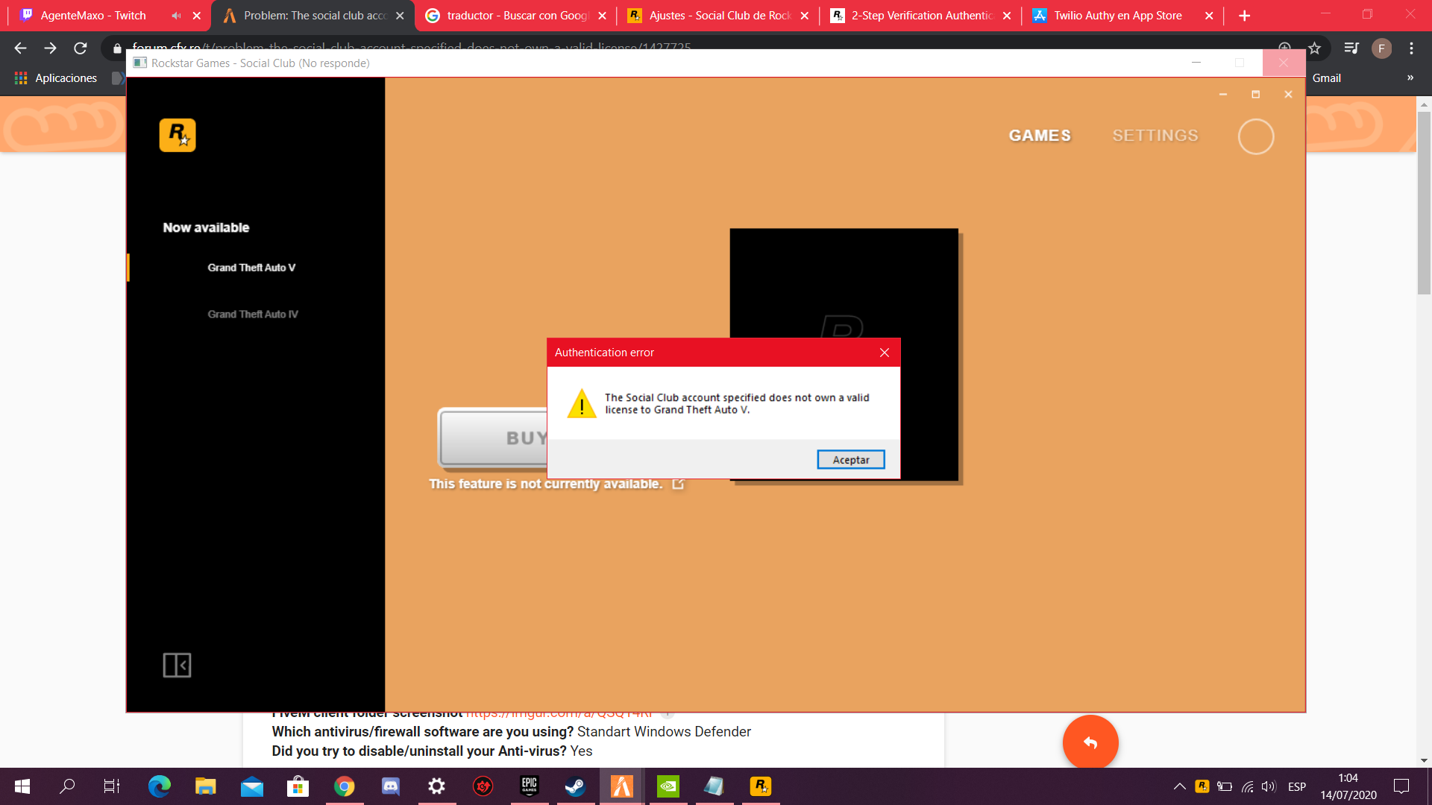Switch to Chrome via the taskbar icon
Image resolution: width=1432 pixels, height=805 pixels.
tap(344, 786)
